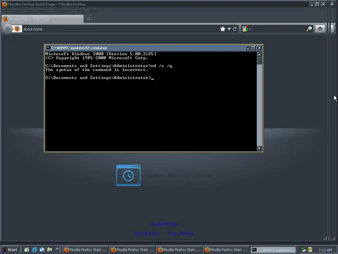This screenshot has height=254, width=338.
Task: Open a new tab with the plus button
Action: tap(88, 19)
